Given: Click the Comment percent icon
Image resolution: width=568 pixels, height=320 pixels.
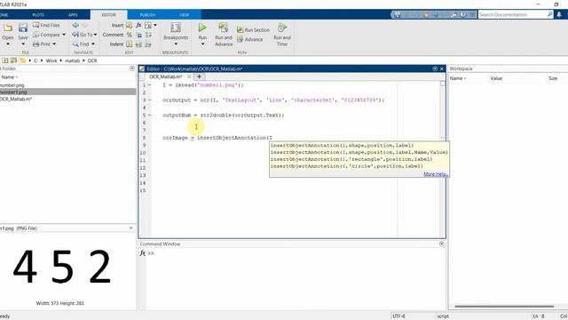Looking at the screenshot, I should (130, 35).
